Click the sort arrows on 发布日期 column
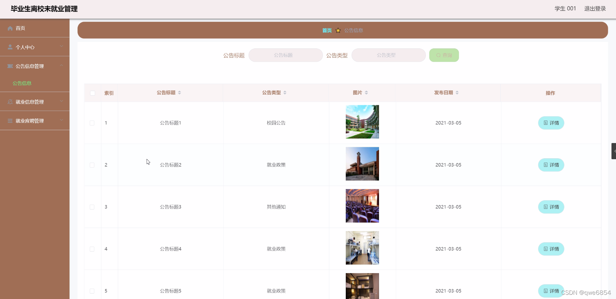The height and width of the screenshot is (299, 616). click(x=457, y=93)
